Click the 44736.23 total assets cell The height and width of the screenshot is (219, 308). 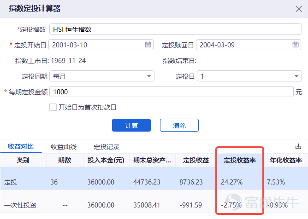pyautogui.click(x=147, y=182)
